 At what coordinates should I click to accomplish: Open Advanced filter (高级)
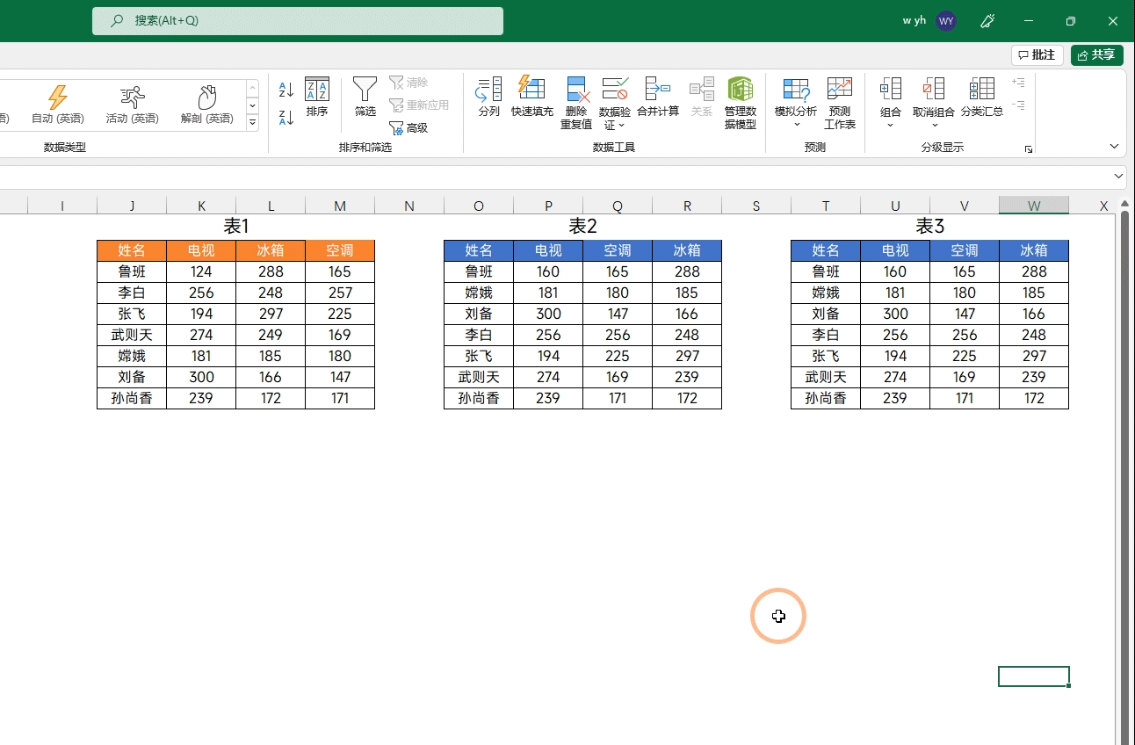[x=409, y=128]
